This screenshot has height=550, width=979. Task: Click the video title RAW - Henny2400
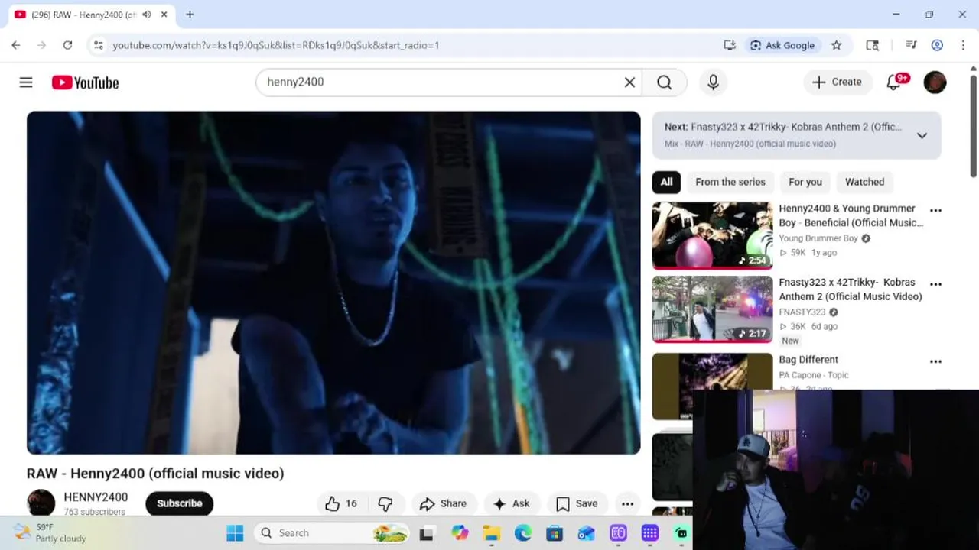pos(155,474)
